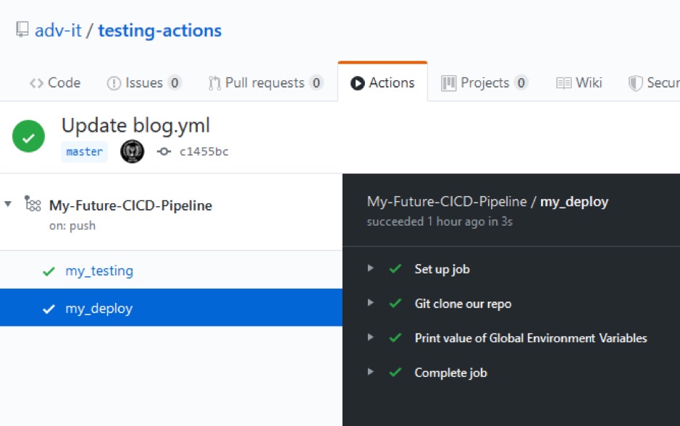The image size is (680, 426).
Task: Click the commit icon next to c1455bc
Action: [163, 152]
